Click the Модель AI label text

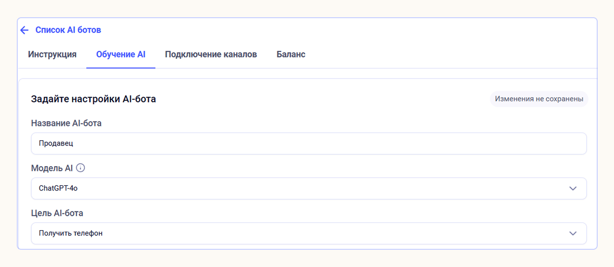pos(52,168)
